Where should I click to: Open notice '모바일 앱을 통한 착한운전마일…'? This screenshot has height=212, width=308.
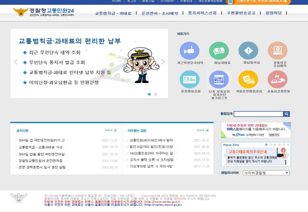pos(43,154)
